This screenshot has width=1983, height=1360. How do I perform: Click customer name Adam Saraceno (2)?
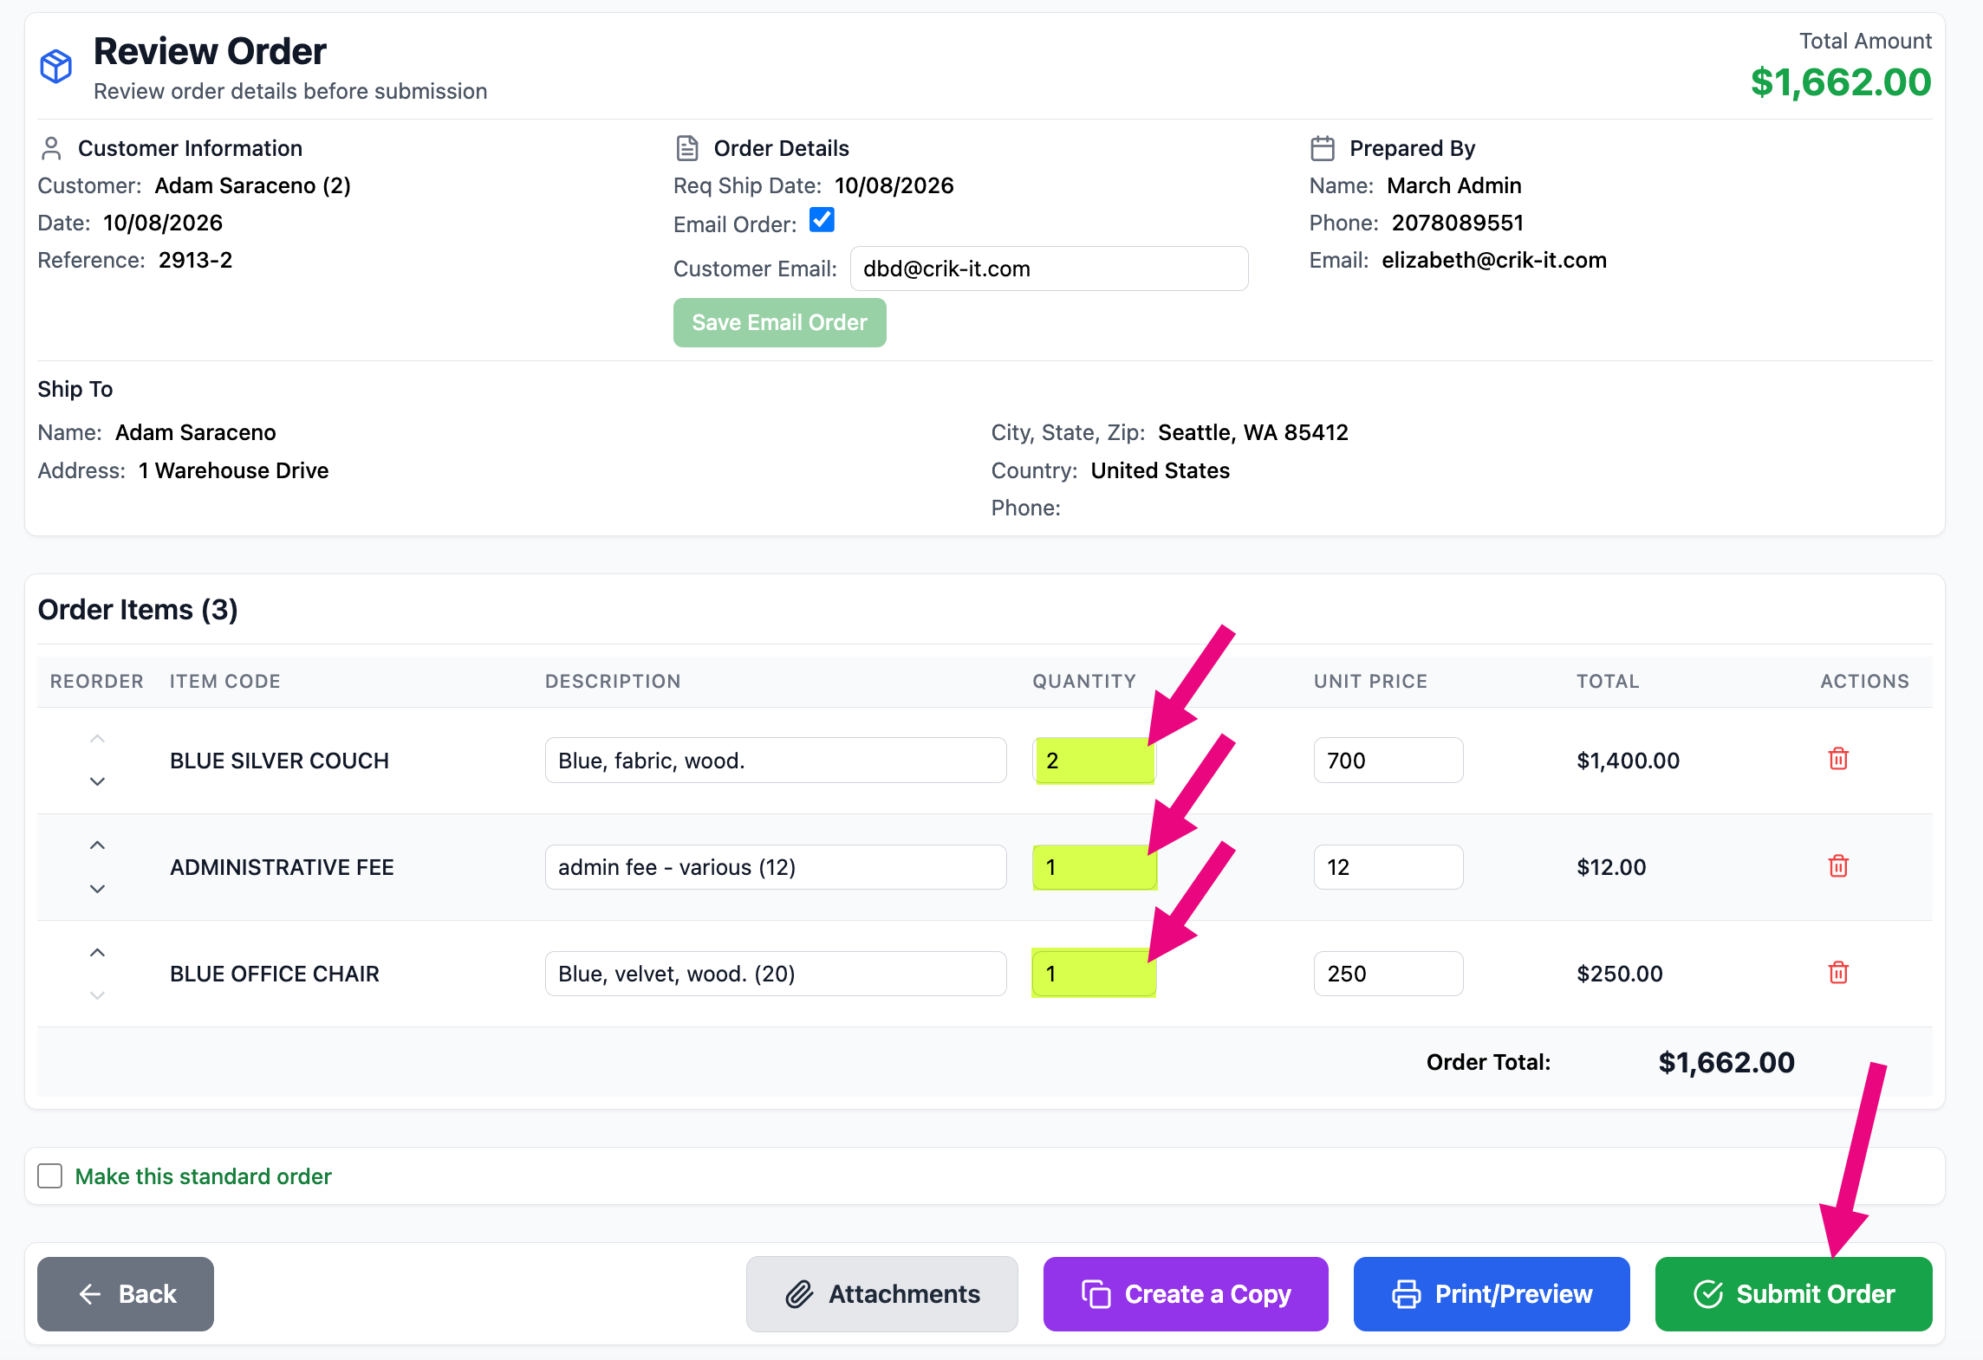point(252,185)
